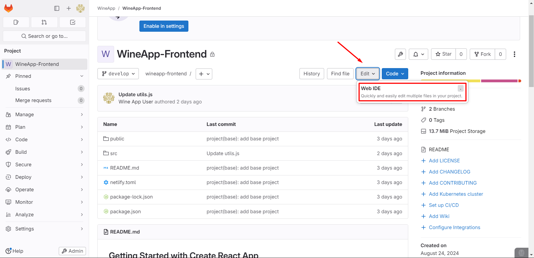Open assigned issues icon in sidebar

pyautogui.click(x=16, y=22)
